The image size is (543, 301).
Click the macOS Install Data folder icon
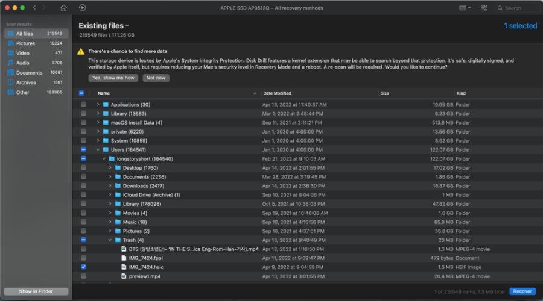pyautogui.click(x=106, y=122)
